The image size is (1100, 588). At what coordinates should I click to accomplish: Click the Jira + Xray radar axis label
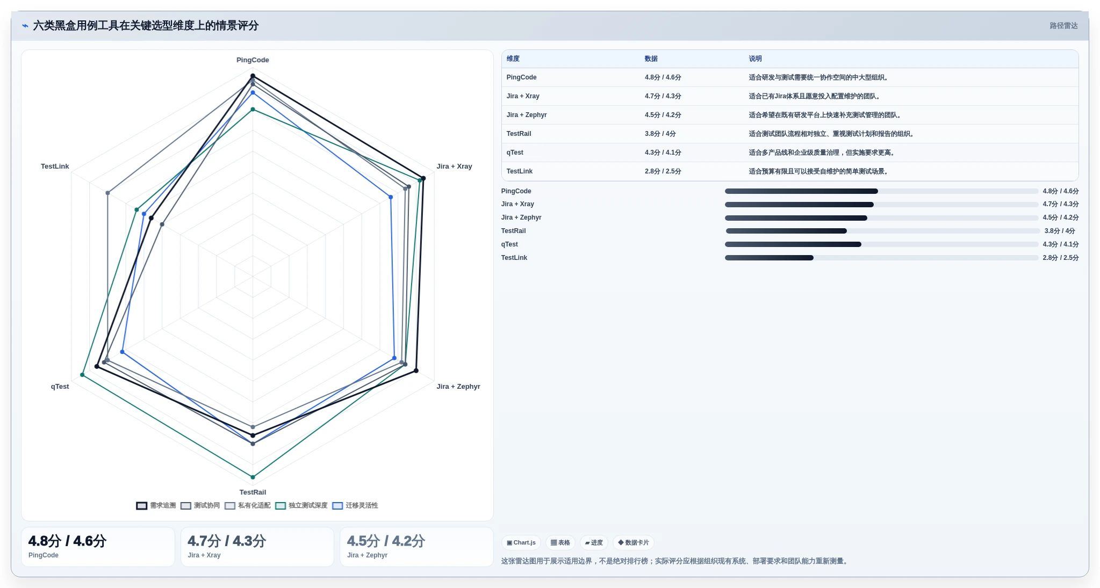(x=454, y=166)
